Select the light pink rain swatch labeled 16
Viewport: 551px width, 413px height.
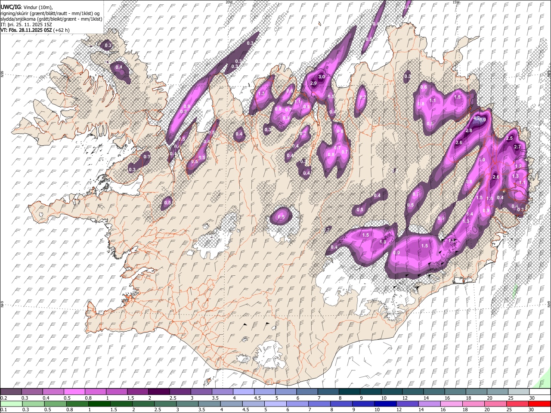(x=451, y=404)
